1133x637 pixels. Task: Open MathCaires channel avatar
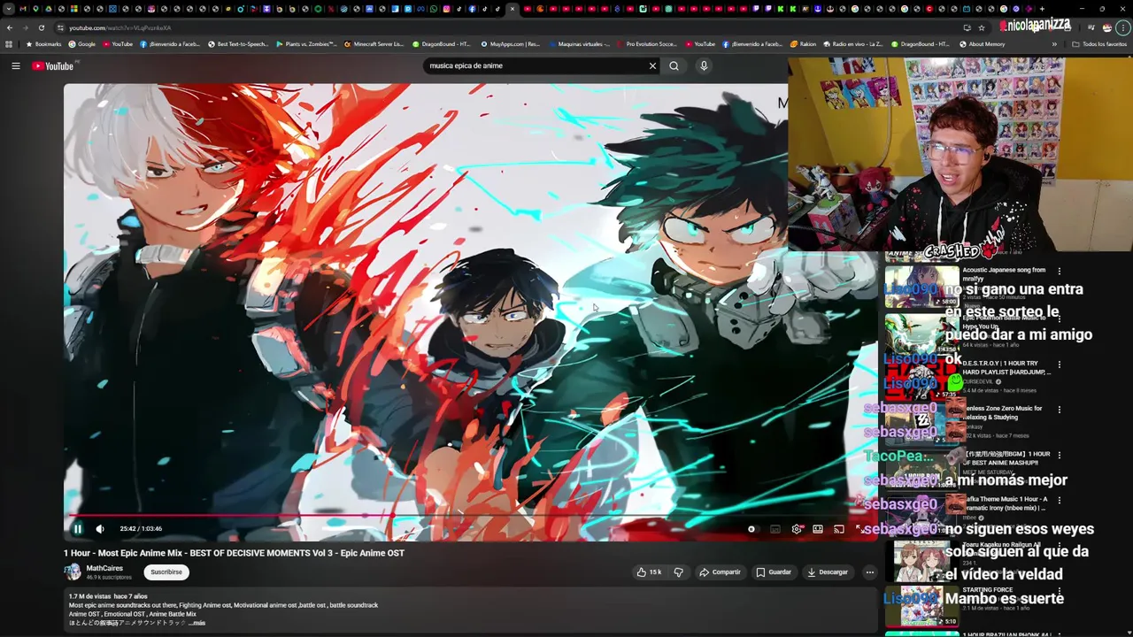click(73, 572)
